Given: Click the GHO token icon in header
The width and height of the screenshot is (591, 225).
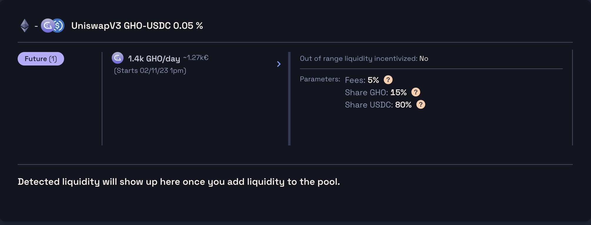Looking at the screenshot, I should pyautogui.click(x=46, y=26).
